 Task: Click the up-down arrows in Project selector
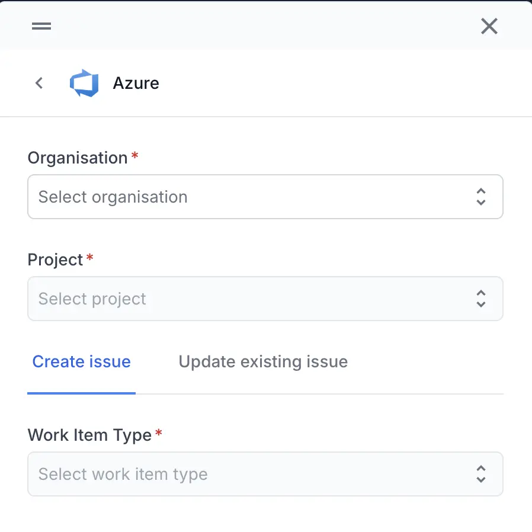coord(480,299)
